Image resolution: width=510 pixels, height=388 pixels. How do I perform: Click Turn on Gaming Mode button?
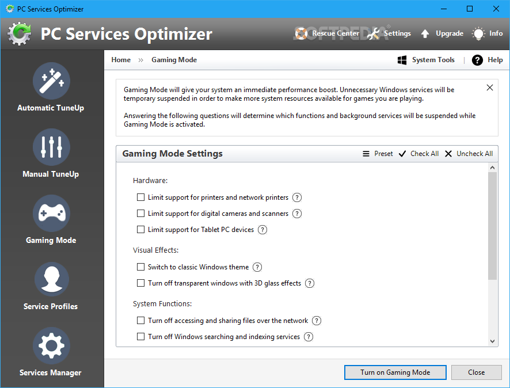pyautogui.click(x=395, y=372)
